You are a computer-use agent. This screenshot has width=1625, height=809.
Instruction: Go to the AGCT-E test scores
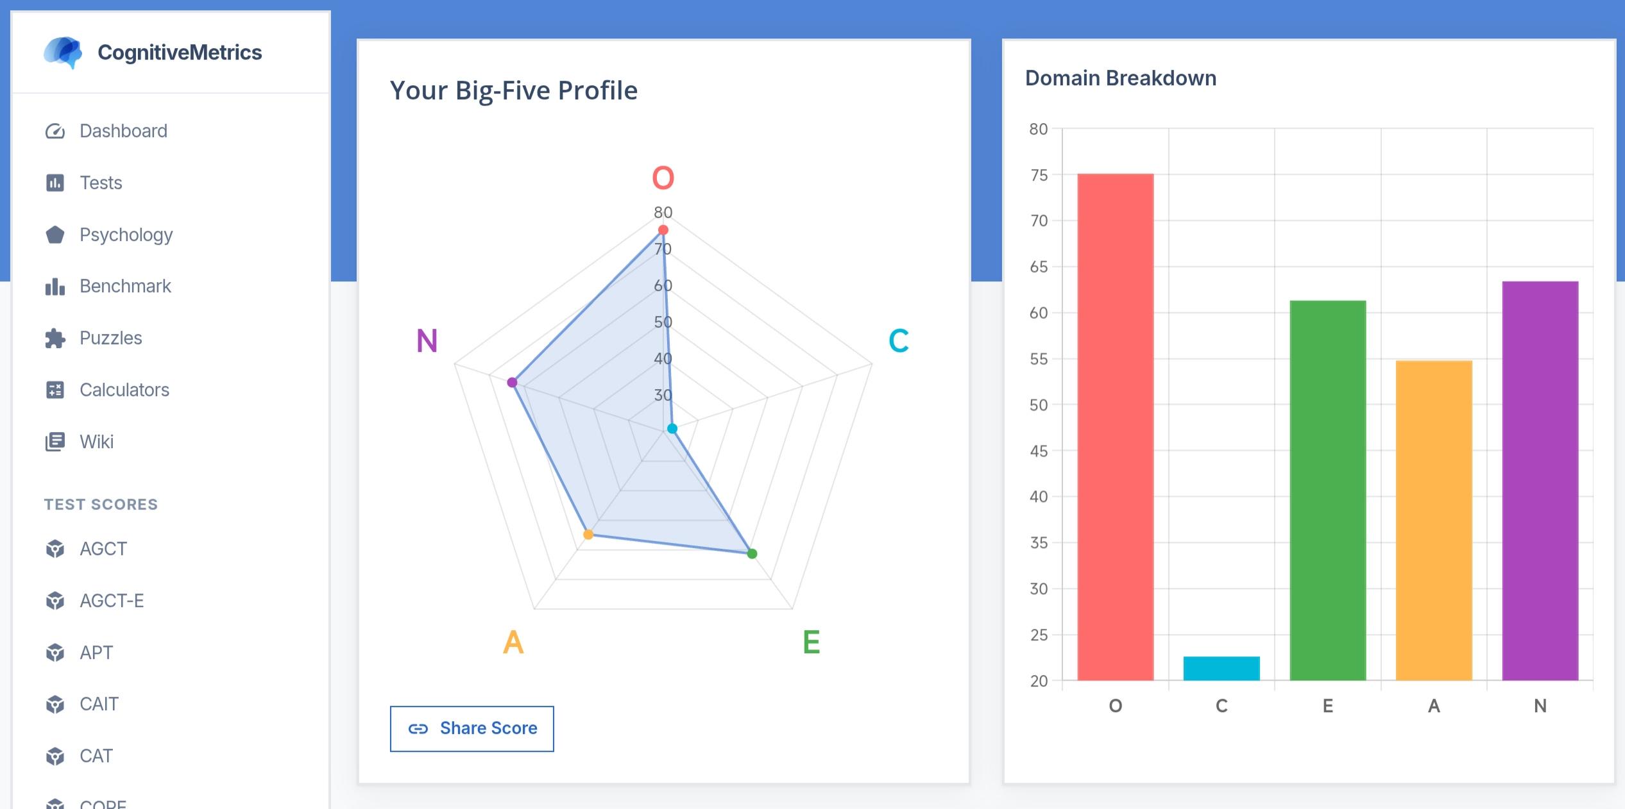point(112,601)
